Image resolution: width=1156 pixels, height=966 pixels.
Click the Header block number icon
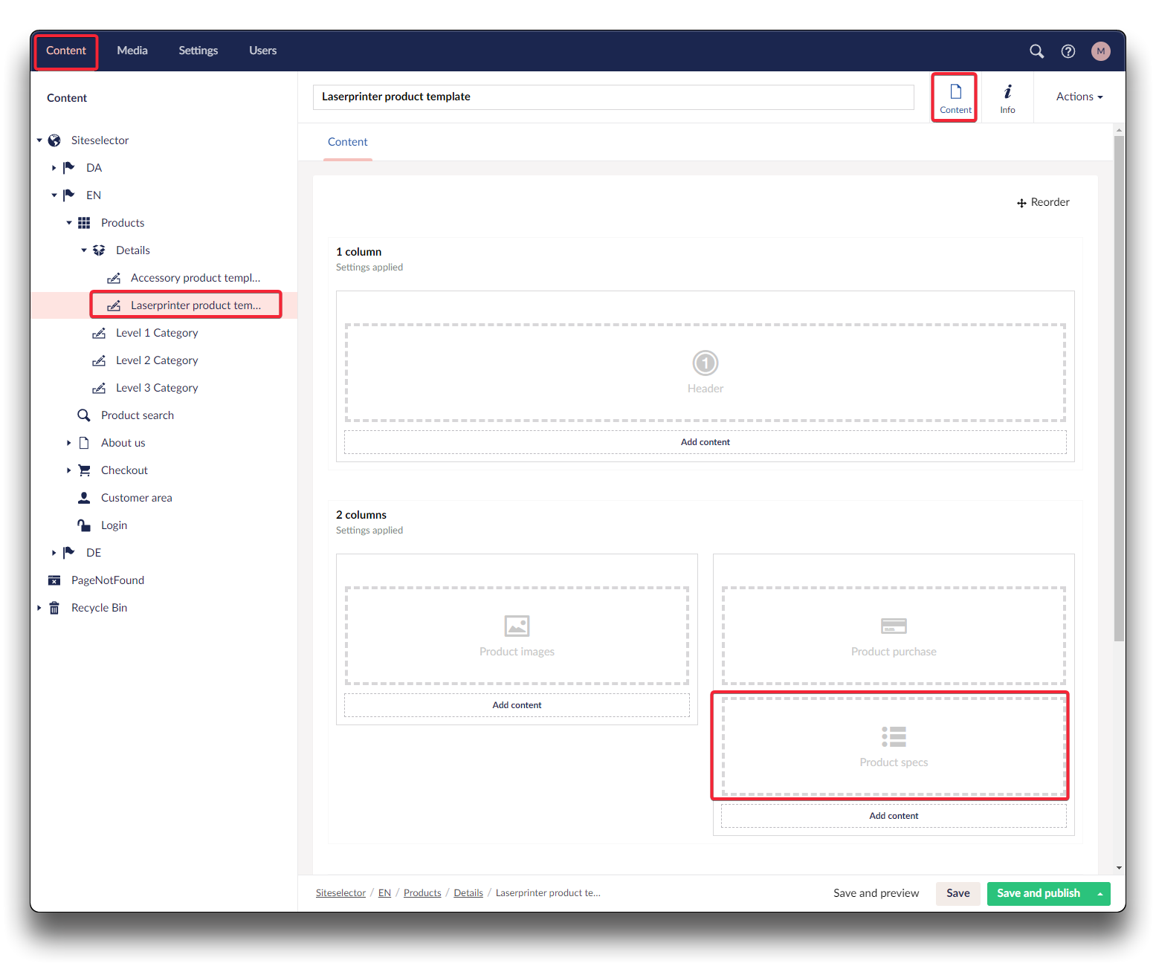(705, 363)
